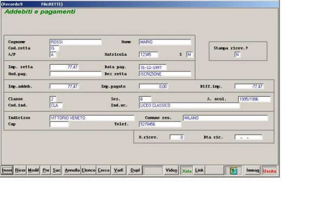Viewport: 325px width, 213px height.
Task: Click the Dupl duplicate button
Action: (x=135, y=170)
